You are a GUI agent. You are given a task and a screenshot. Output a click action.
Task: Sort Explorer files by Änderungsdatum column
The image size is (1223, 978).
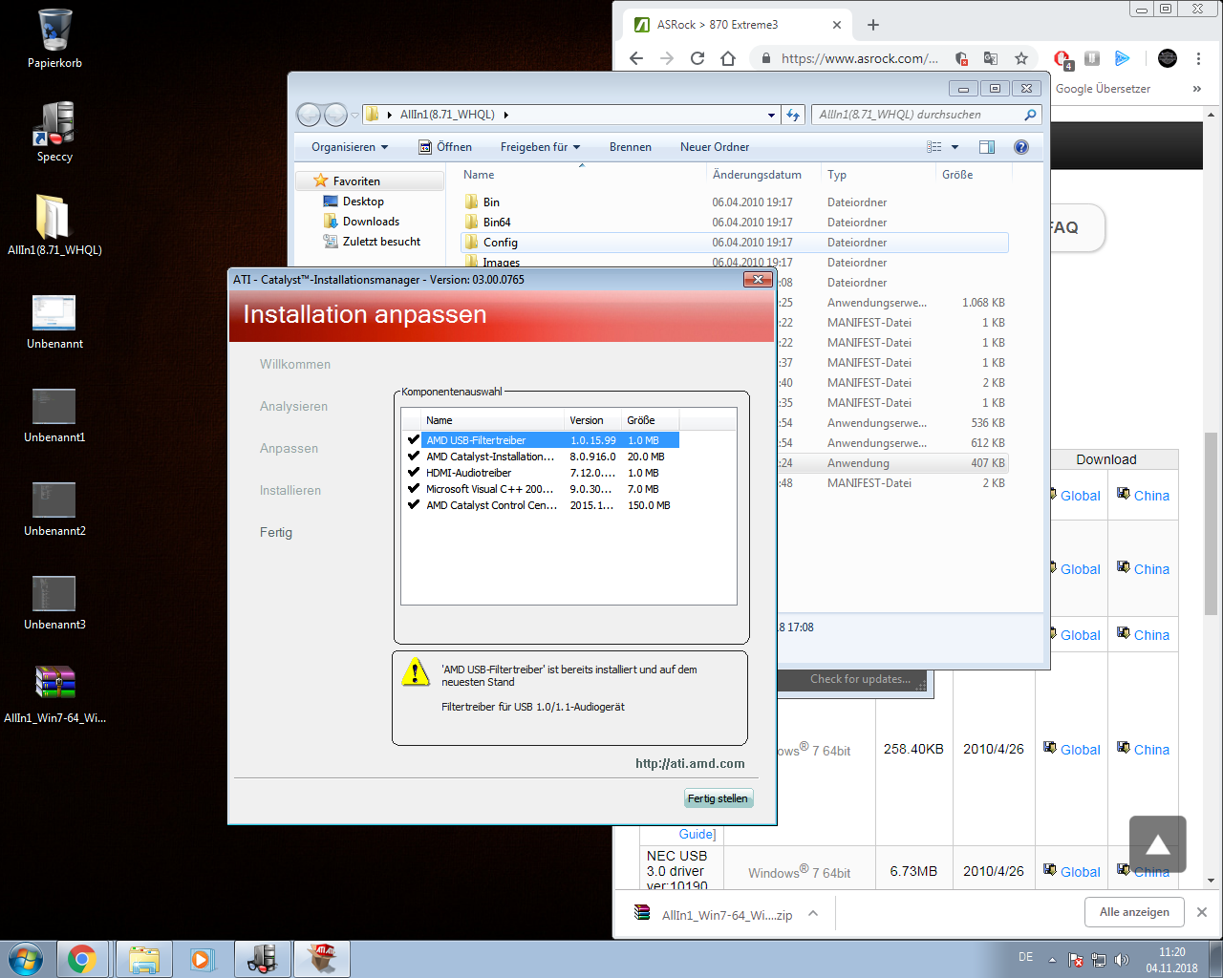point(763,175)
